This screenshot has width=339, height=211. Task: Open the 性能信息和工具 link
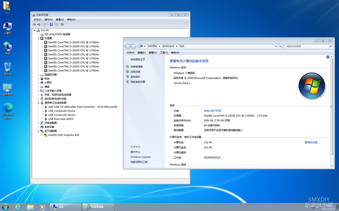(x=139, y=162)
